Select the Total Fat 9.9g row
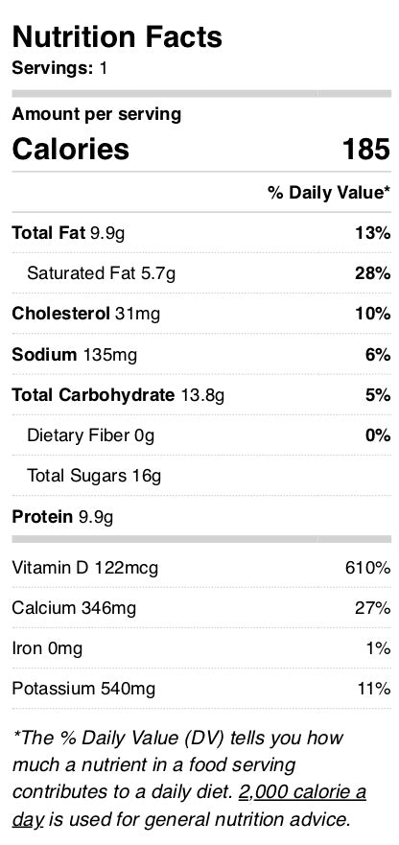This screenshot has height=845, width=399. (x=201, y=233)
